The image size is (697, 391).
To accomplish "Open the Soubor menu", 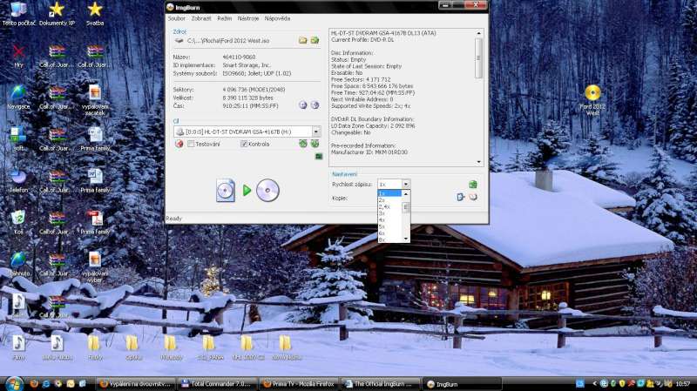I will (176, 17).
